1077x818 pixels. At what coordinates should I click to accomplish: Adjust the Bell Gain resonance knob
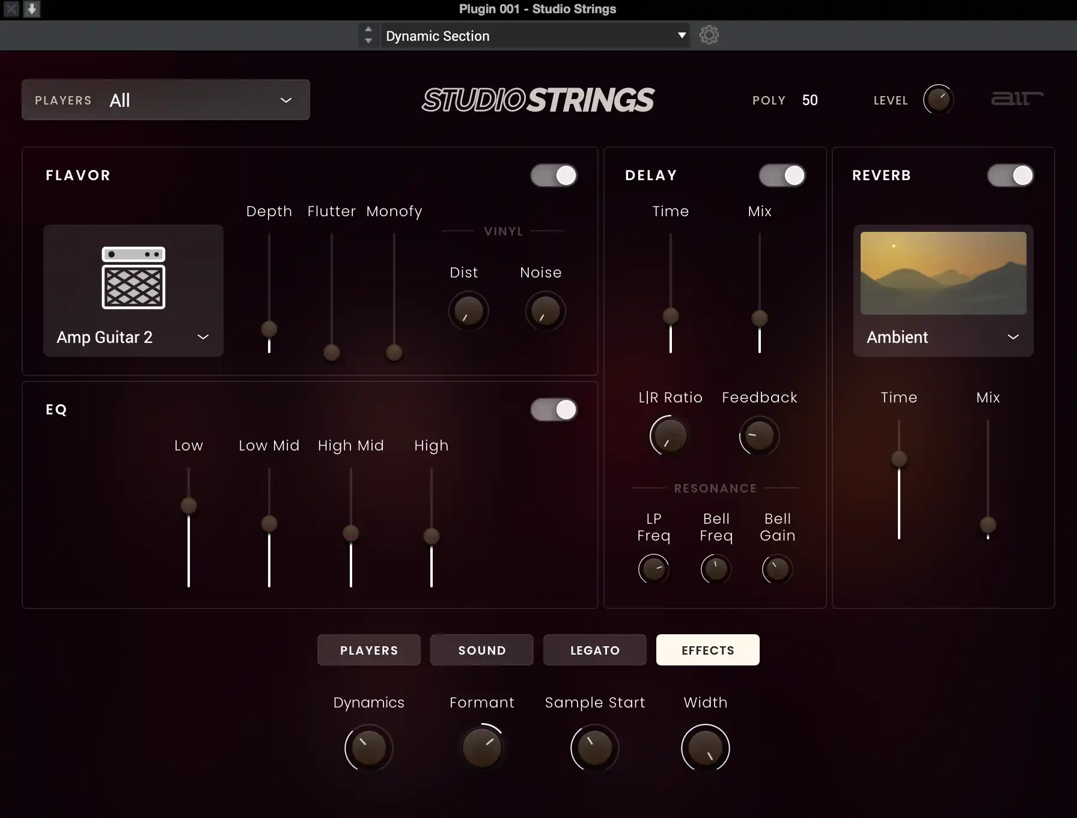click(776, 569)
